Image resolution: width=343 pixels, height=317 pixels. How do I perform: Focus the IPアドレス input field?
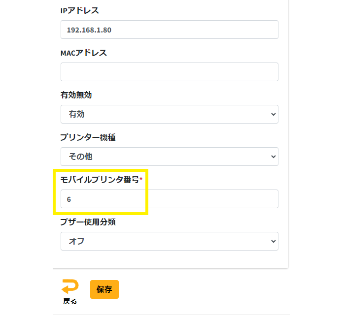click(x=169, y=30)
